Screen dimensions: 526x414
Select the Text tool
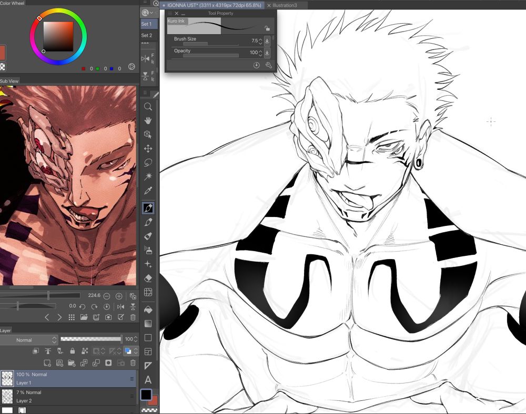(x=148, y=380)
